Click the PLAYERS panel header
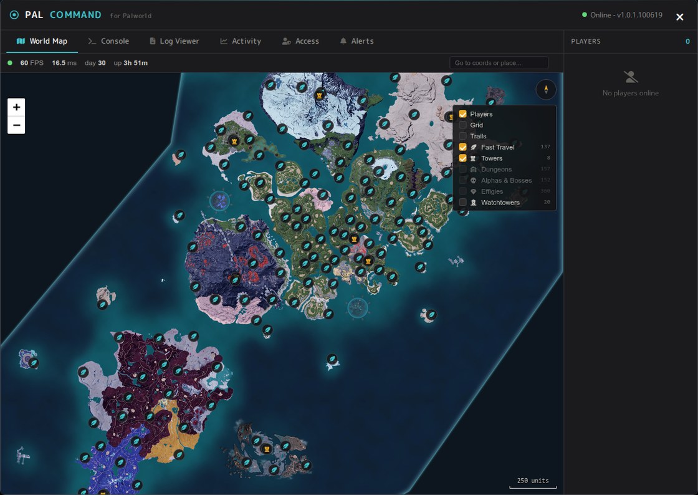 click(586, 41)
